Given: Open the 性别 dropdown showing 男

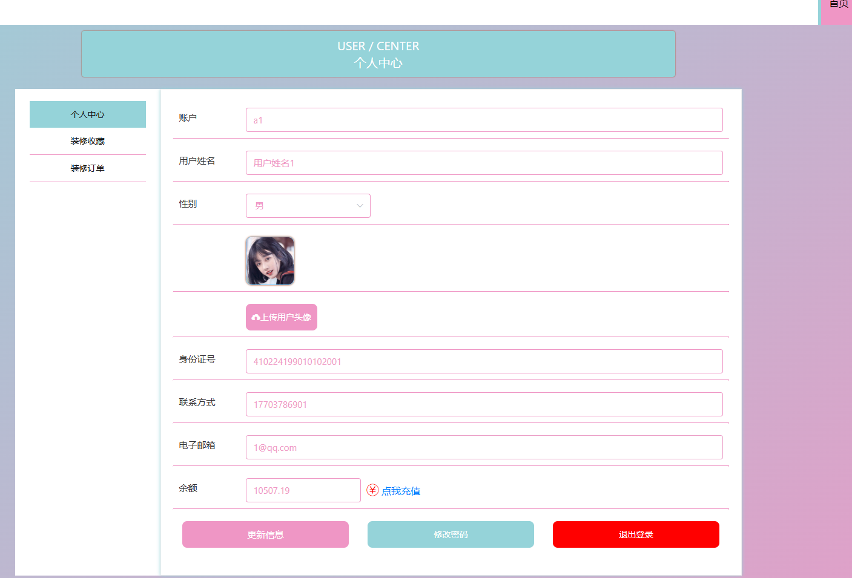Looking at the screenshot, I should (308, 206).
